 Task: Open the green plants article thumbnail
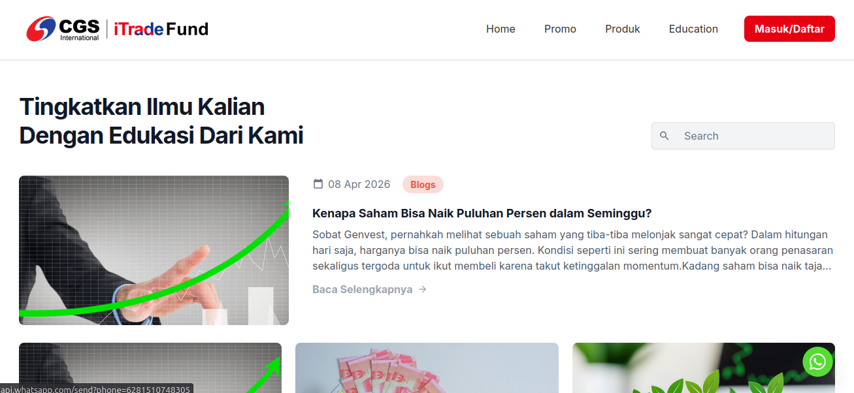(704, 368)
